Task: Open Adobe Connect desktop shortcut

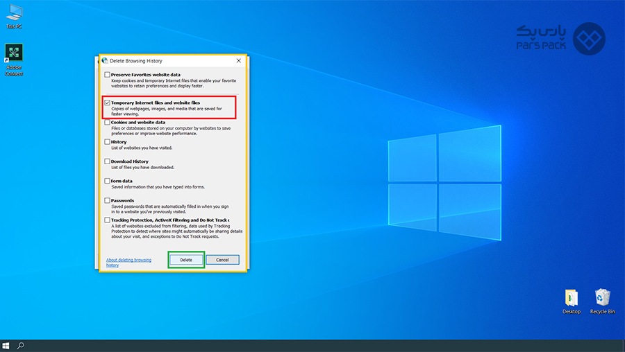Action: 14,60
